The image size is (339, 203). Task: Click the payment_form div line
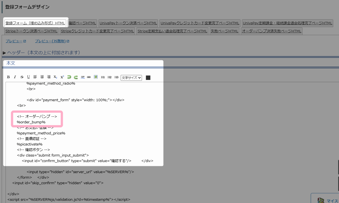[76, 100]
